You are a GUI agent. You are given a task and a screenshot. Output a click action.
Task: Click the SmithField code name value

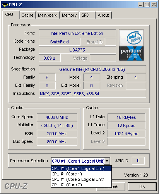(60, 42)
